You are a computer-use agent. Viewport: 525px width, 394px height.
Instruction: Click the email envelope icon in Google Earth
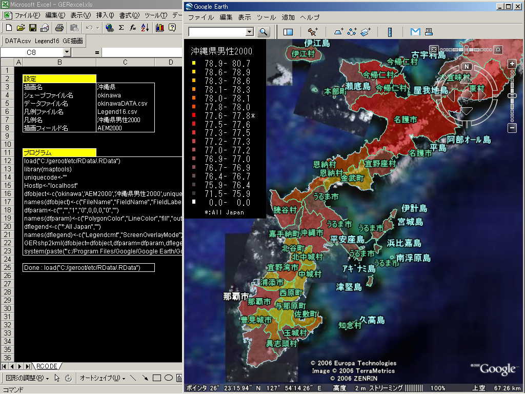415,32
